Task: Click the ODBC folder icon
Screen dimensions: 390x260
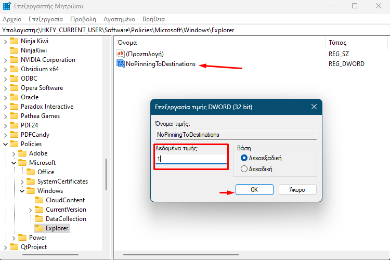Action: pyautogui.click(x=14, y=79)
